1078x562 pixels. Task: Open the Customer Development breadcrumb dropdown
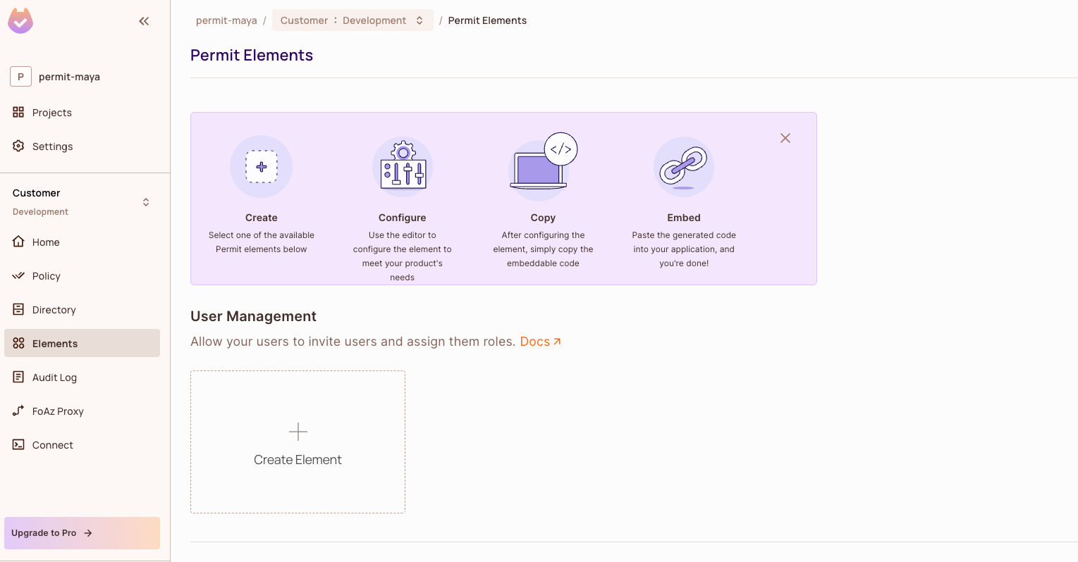click(353, 20)
